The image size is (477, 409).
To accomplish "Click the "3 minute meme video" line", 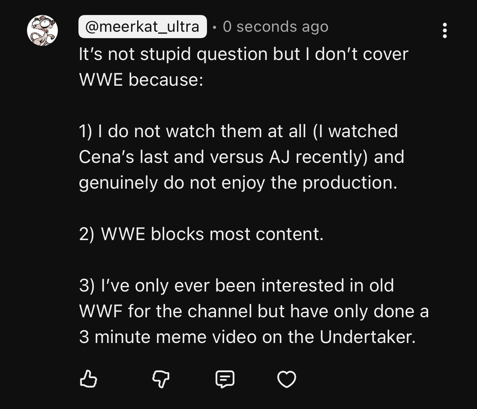I will click(x=247, y=337).
